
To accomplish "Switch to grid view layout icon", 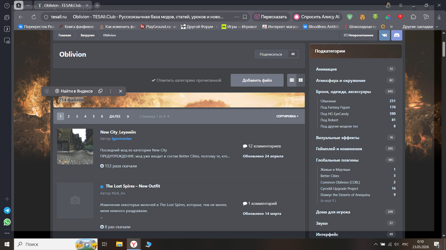I will (x=301, y=81).
